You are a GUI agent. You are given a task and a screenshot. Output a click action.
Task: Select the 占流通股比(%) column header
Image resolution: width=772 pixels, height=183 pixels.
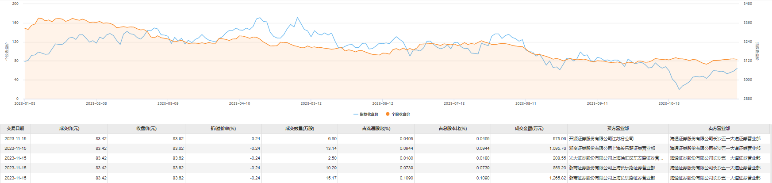coord(376,129)
